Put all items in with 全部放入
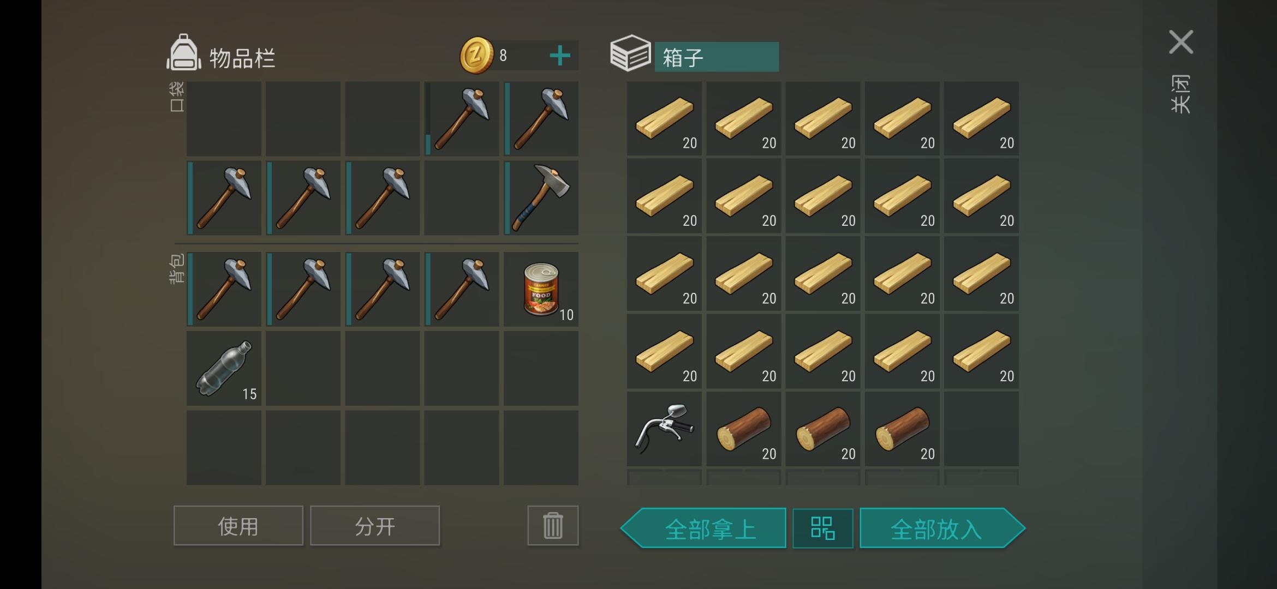Screen dimensions: 1277x589 pyautogui.click(x=942, y=528)
